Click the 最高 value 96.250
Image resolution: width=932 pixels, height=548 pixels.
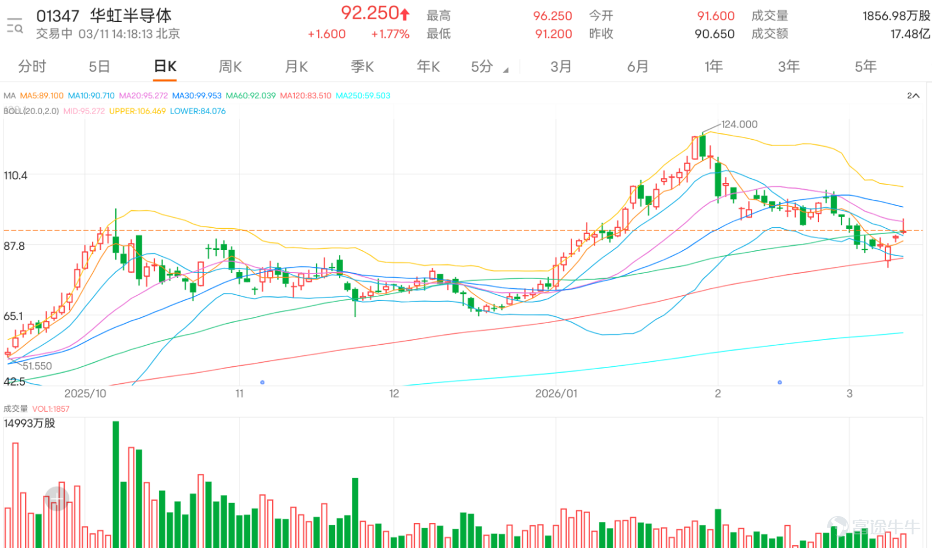[553, 16]
